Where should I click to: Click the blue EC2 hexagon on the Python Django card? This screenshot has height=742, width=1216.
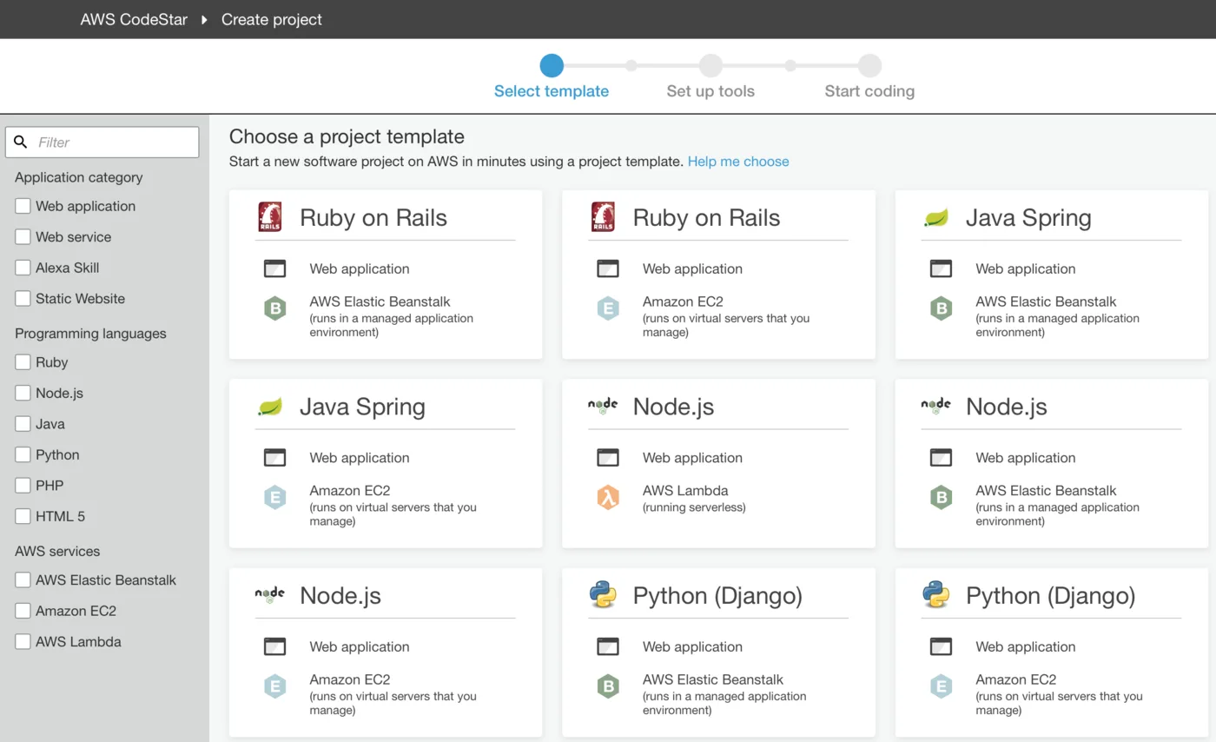click(941, 686)
